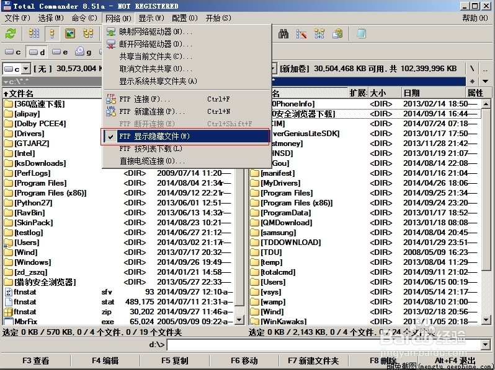Screen dimensions: 495x370
Task: Open the 帮助(H) menu
Action: 475,18
